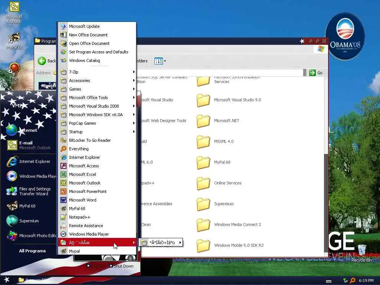This screenshot has height=285, width=380.
Task: Launch Microsoft Access
Action: pyautogui.click(x=97, y=166)
